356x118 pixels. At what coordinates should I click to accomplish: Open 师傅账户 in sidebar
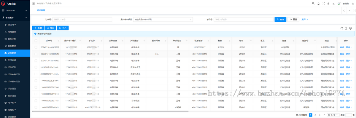15,110
